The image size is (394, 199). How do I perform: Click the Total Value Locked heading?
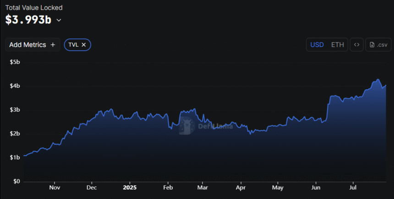tap(34, 8)
